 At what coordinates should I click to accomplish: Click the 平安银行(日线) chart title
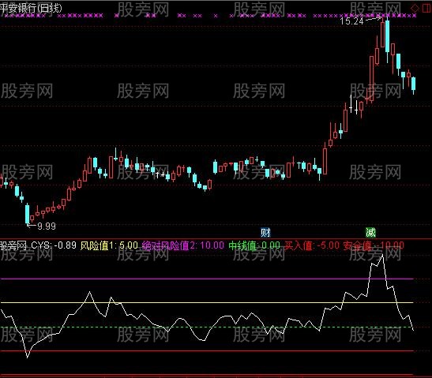click(31, 8)
